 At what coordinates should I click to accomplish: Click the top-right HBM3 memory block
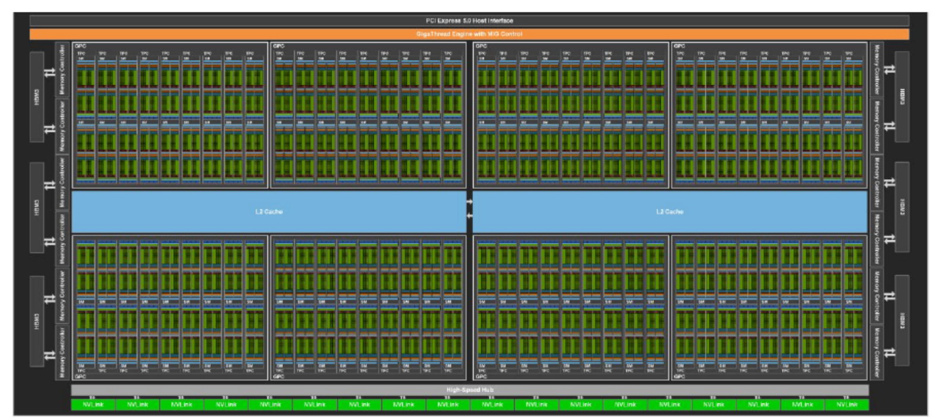pos(902,97)
